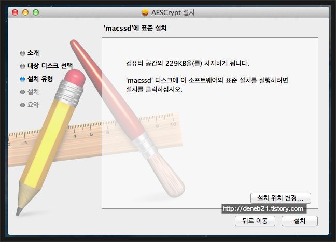Zoom the window with the green button
Image resolution: width=336 pixels, height=242 pixels.
pyautogui.click(x=36, y=12)
